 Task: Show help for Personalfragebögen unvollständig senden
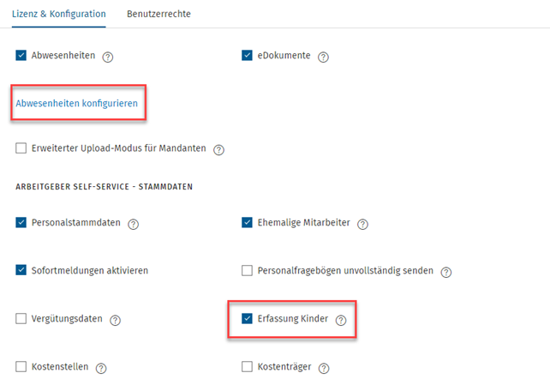tap(446, 272)
